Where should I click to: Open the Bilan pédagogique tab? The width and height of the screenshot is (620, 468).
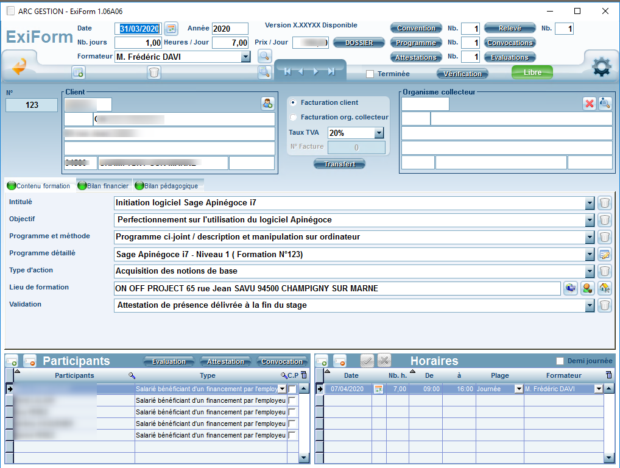(x=167, y=186)
